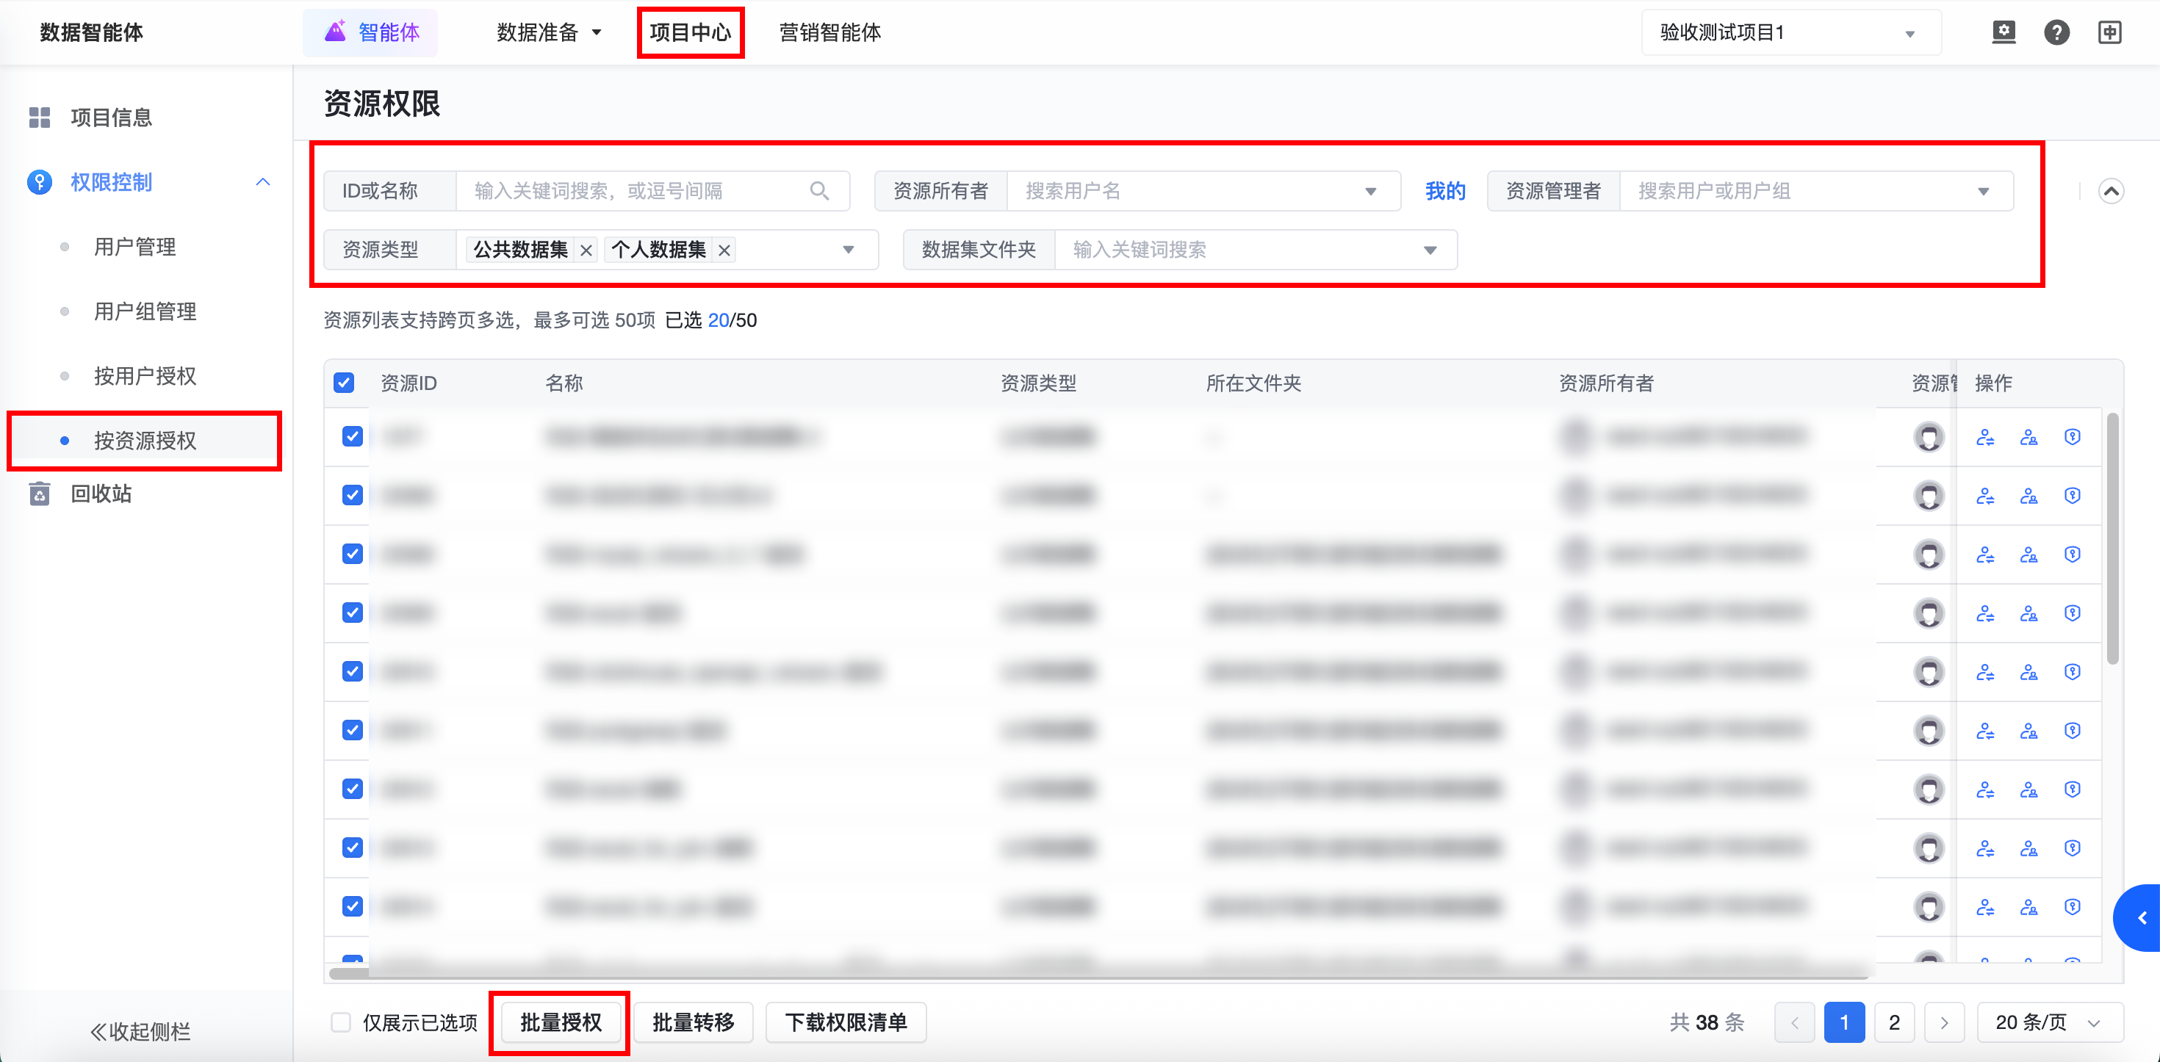The image size is (2160, 1062).
Task: Click the blue floating arrow panel button
Action: tap(2142, 918)
